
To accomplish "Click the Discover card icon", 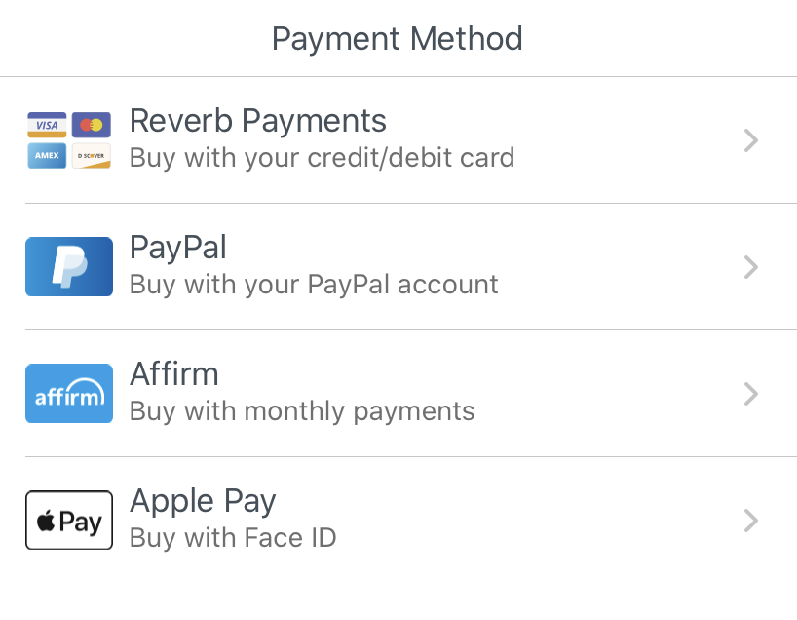I will [x=92, y=156].
